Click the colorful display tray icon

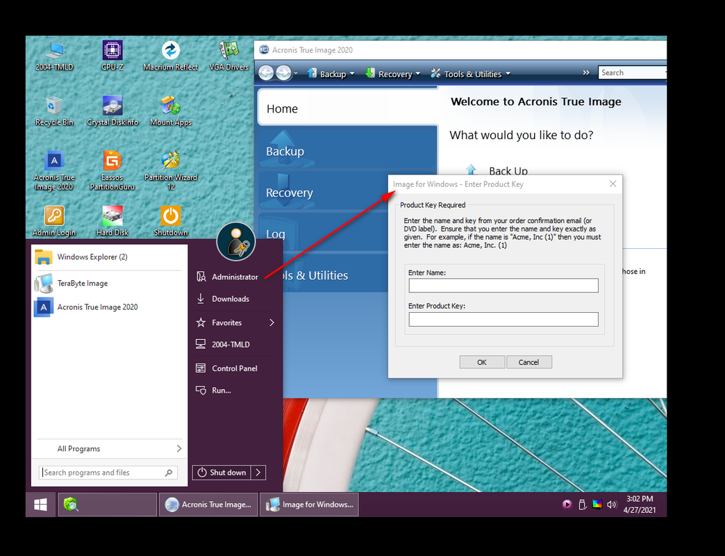pyautogui.click(x=597, y=505)
